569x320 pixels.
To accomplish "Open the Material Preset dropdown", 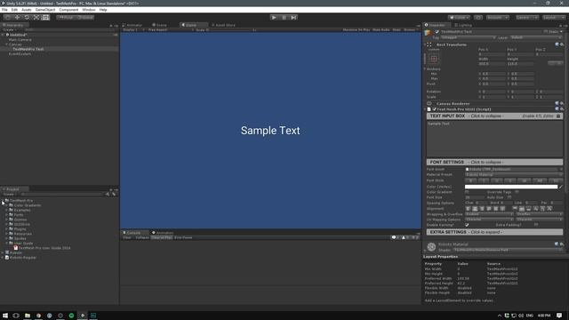I will point(514,175).
